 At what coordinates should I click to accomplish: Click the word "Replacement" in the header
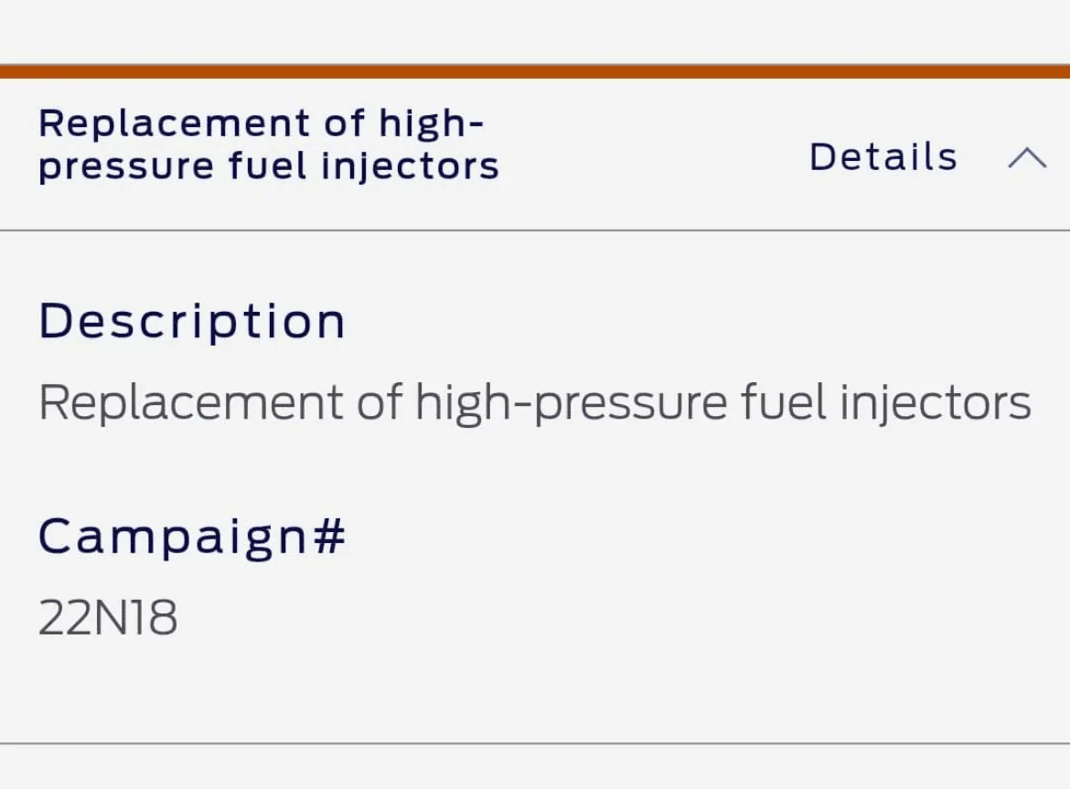click(161, 123)
